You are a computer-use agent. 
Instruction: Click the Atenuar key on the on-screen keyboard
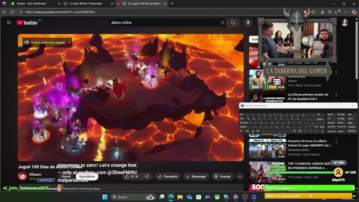(352, 131)
